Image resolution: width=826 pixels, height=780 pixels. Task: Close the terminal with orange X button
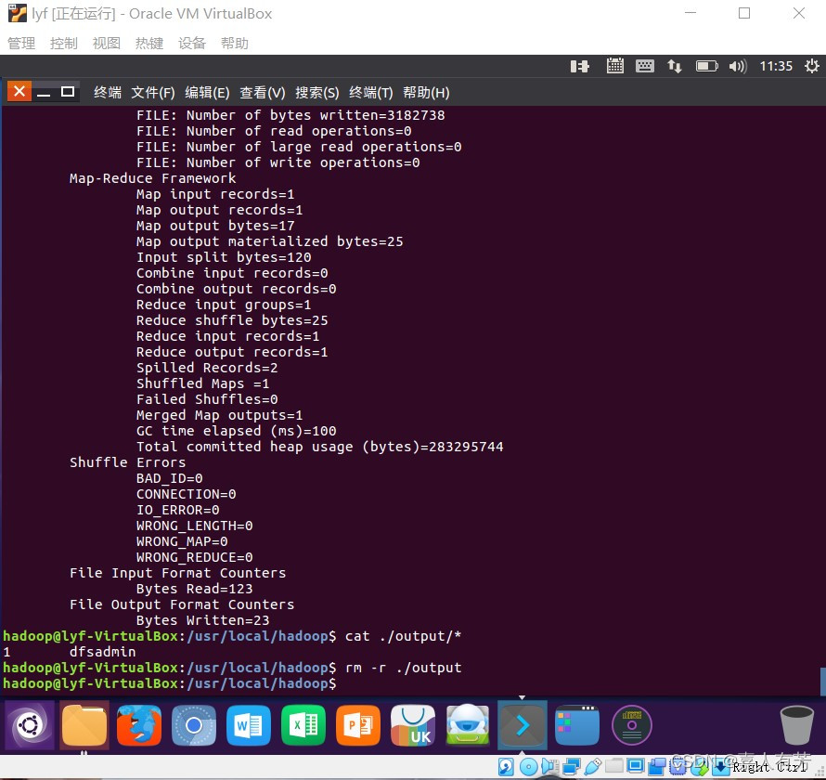click(19, 92)
